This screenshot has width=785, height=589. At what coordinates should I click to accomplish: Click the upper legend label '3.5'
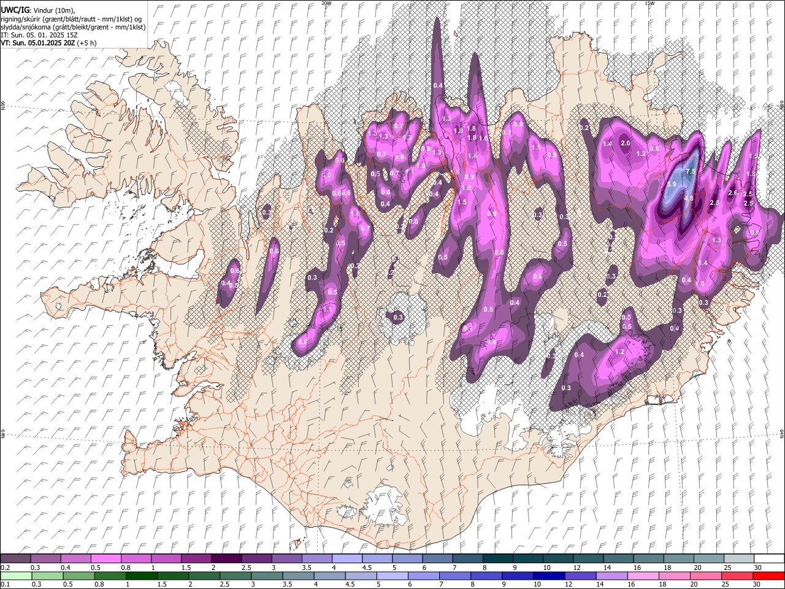[x=306, y=568]
